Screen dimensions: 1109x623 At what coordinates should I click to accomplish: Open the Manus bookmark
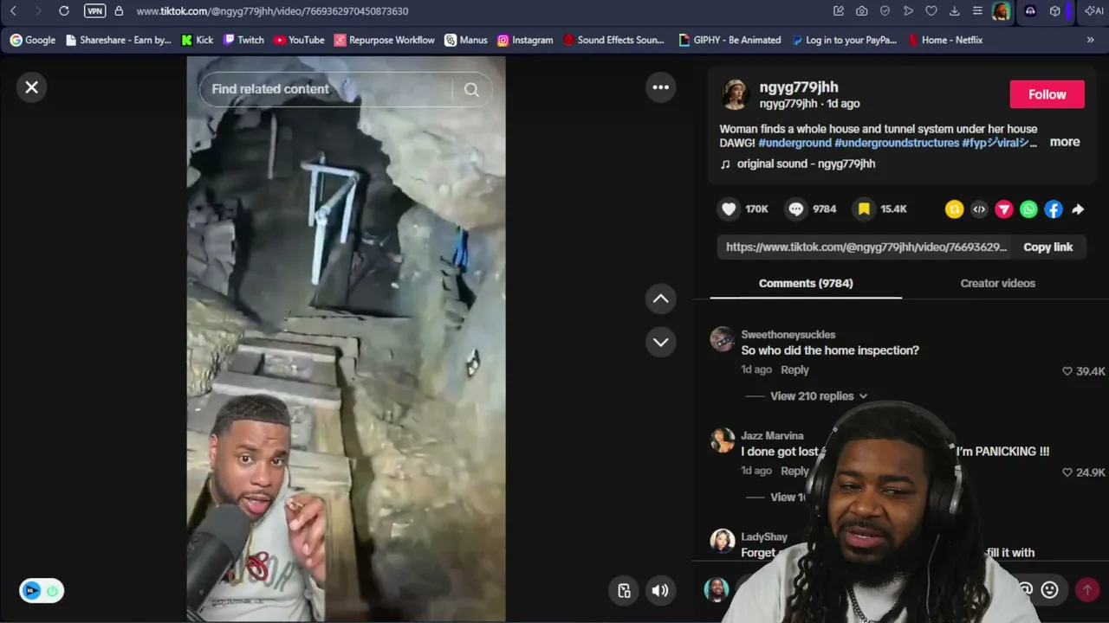466,40
